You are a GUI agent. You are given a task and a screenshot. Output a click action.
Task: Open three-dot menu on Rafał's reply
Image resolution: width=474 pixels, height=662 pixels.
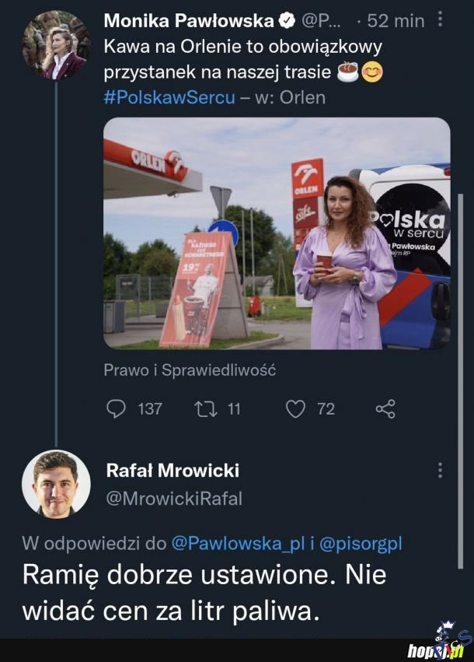[441, 470]
